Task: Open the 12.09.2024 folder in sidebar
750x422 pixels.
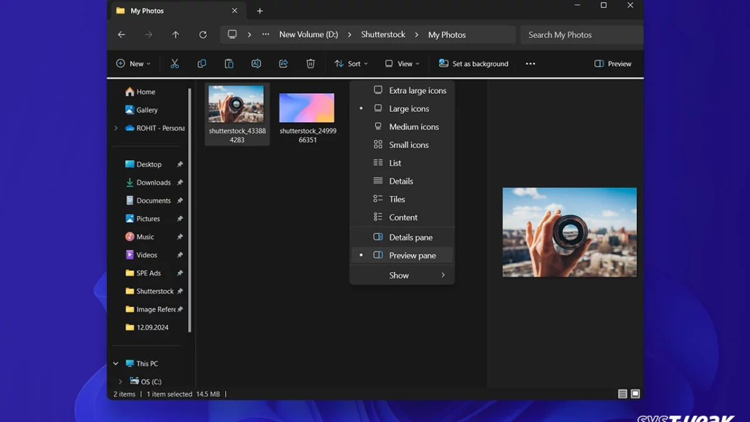Action: [147, 328]
